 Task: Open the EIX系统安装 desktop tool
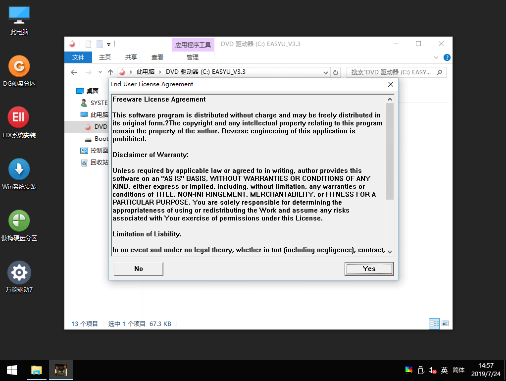pyautogui.click(x=19, y=117)
